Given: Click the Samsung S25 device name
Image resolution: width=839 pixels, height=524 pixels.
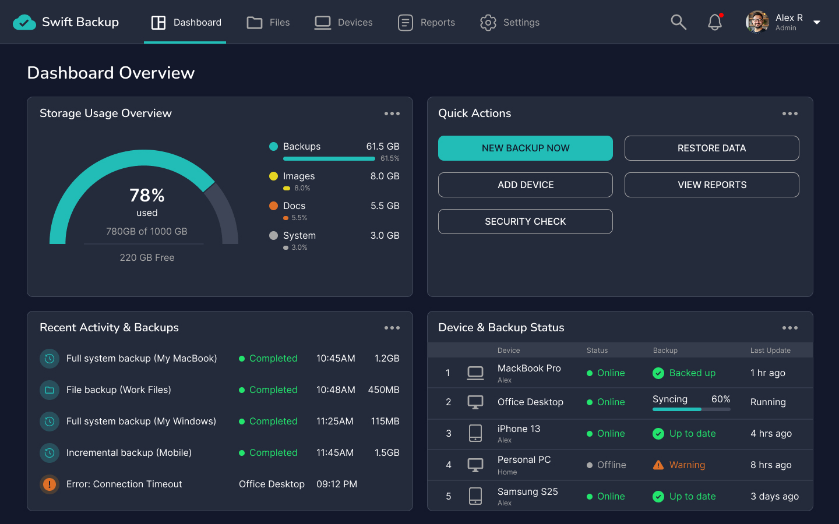Looking at the screenshot, I should 528,492.
